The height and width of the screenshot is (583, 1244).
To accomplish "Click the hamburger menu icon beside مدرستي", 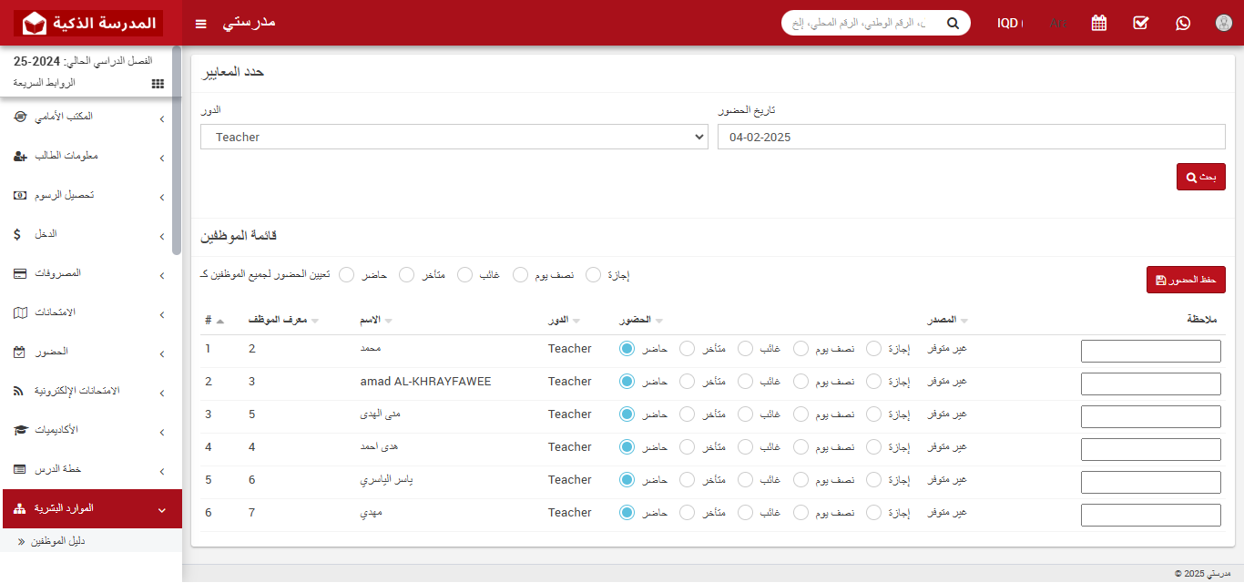I will (200, 23).
